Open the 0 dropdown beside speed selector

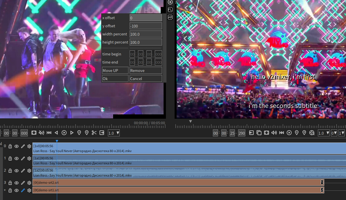click(334, 133)
